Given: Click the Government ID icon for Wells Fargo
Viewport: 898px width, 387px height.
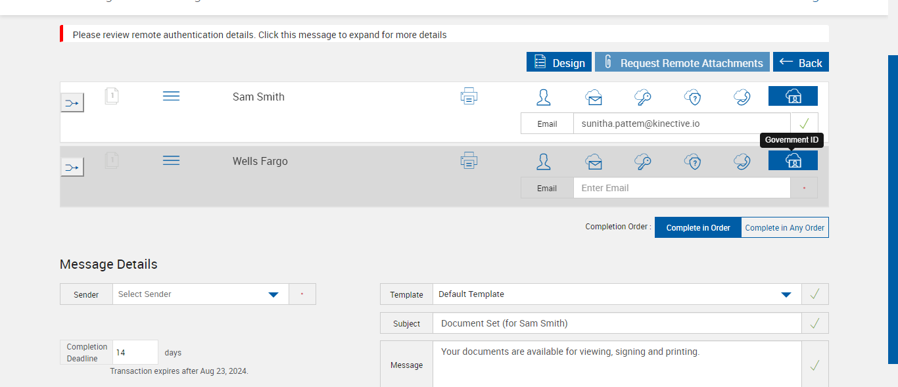Looking at the screenshot, I should pos(793,161).
